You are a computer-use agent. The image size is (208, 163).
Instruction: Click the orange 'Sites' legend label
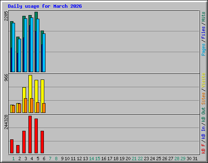[203, 99]
